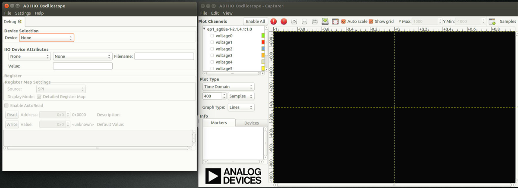
Task: Click the Write register button
Action: pos(12,124)
